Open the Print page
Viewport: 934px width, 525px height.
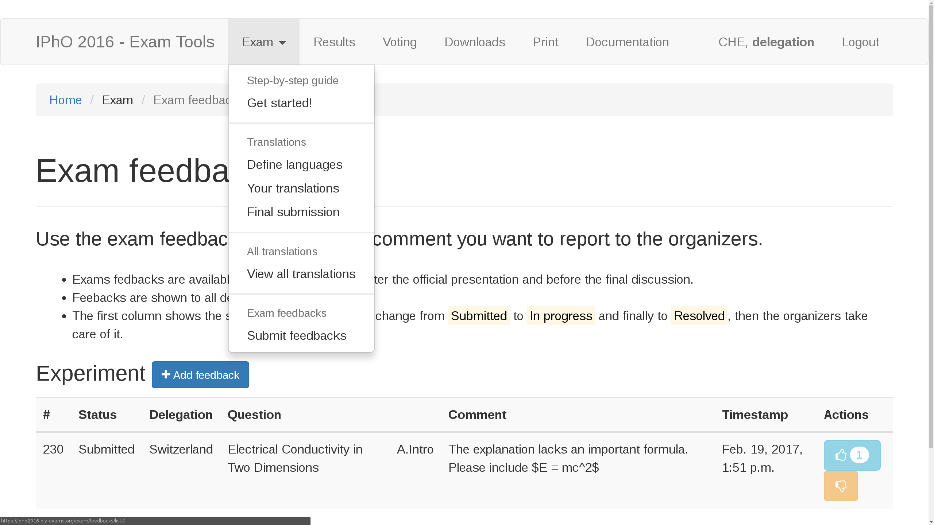(x=545, y=42)
